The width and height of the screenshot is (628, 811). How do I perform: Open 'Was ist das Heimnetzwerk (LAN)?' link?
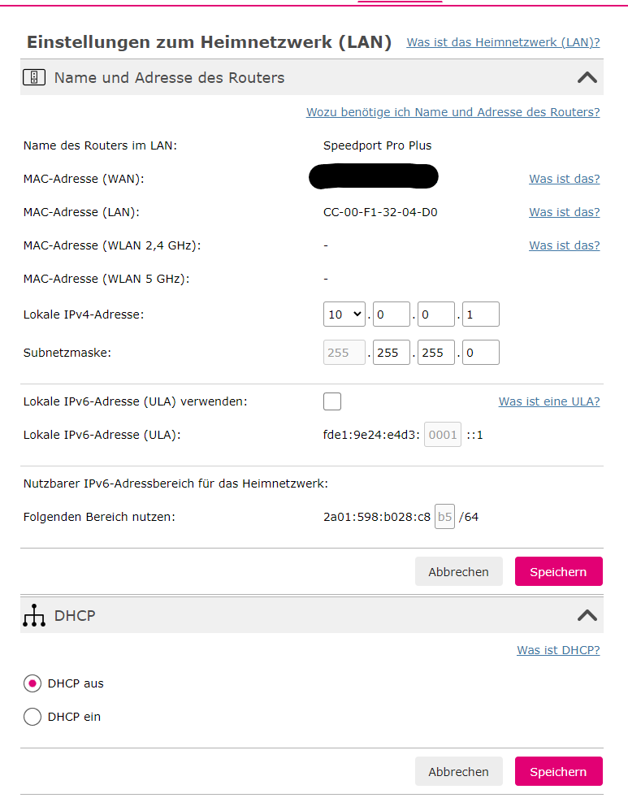coord(503,42)
